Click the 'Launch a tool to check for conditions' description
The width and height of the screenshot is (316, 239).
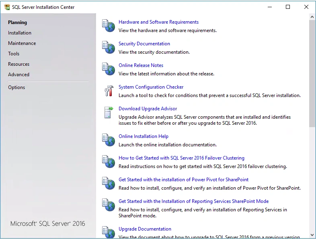209,95
